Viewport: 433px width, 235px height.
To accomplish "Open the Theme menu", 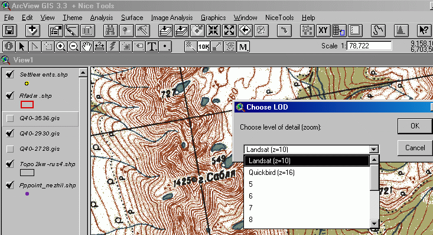I will 72,18.
